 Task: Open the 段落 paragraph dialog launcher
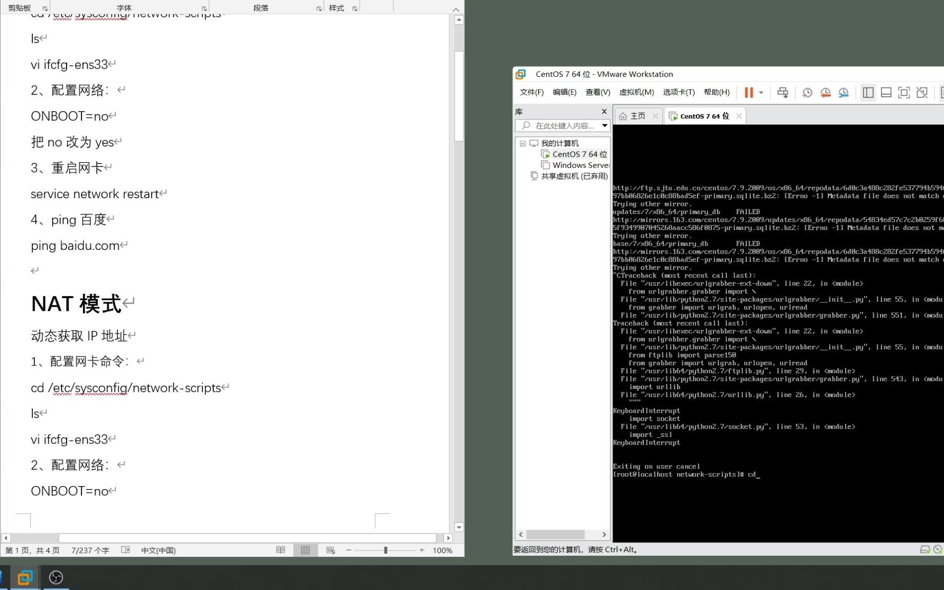319,9
